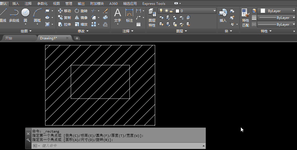Open the Express Tools ribbon tab
Image resolution: width=297 pixels, height=150 pixels.
tap(154, 4)
